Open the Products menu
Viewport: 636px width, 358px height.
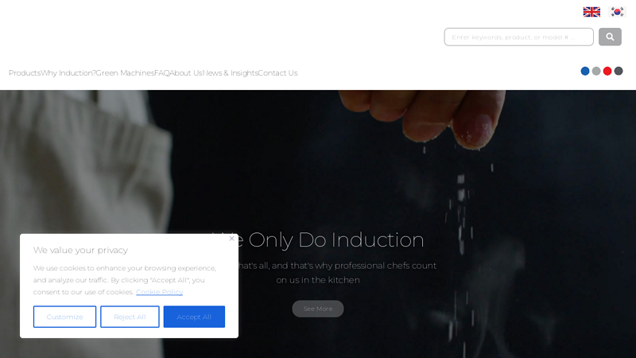(25, 73)
